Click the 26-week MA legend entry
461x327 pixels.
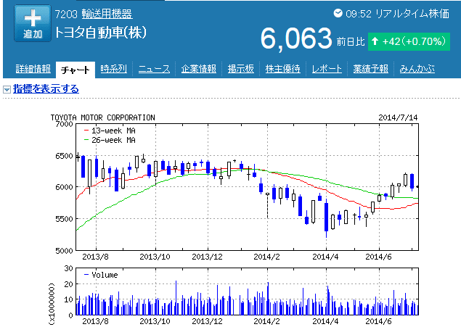tap(110, 140)
